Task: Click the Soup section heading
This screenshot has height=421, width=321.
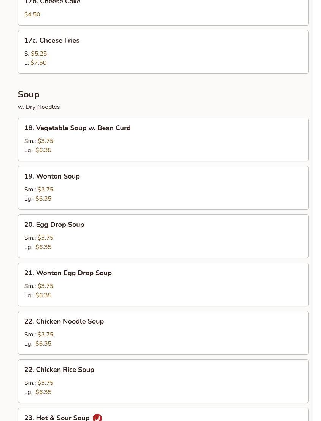Action: pyautogui.click(x=29, y=94)
